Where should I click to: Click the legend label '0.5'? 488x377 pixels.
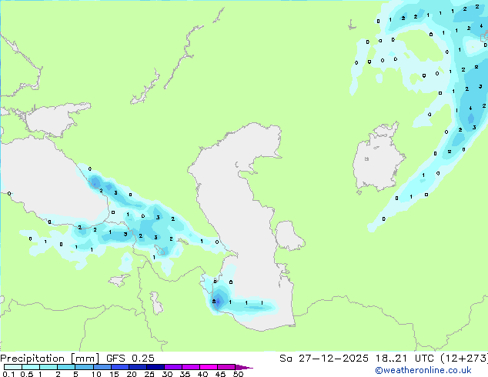pos(27,374)
